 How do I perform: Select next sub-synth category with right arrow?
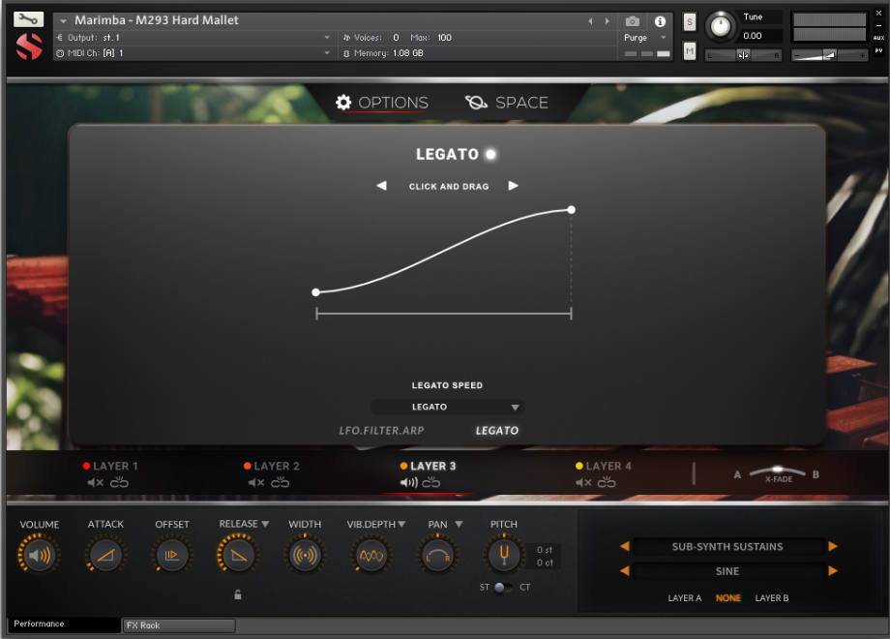point(832,546)
